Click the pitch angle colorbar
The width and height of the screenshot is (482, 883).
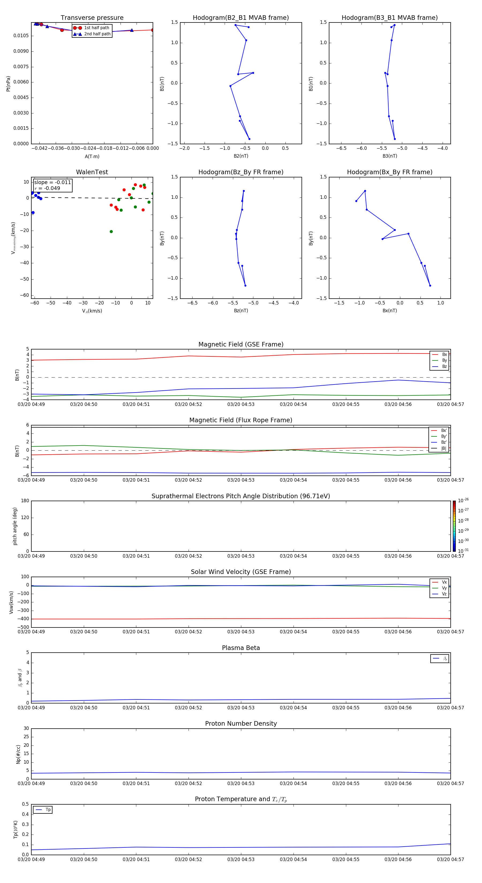[x=454, y=526]
